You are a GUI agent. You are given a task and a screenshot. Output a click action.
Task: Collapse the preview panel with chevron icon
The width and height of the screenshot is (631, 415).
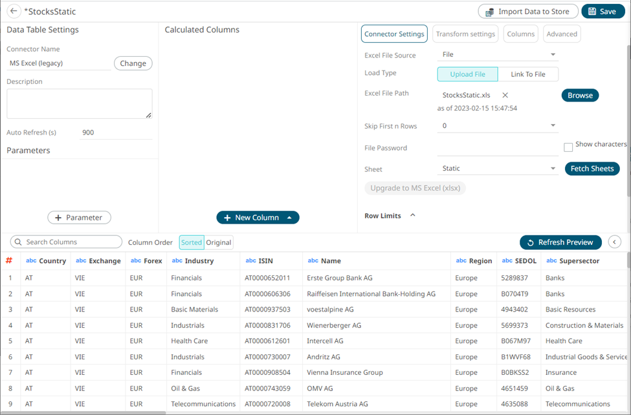pyautogui.click(x=615, y=242)
